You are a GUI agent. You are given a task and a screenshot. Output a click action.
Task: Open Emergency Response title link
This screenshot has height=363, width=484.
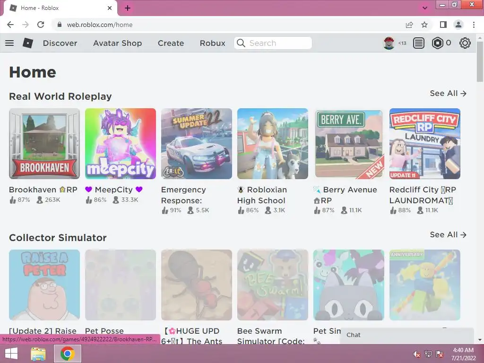point(183,195)
